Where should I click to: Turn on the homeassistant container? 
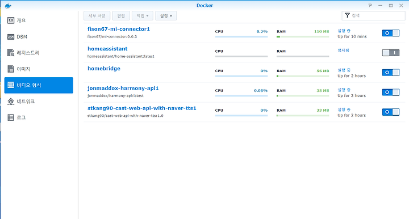pyautogui.click(x=391, y=53)
